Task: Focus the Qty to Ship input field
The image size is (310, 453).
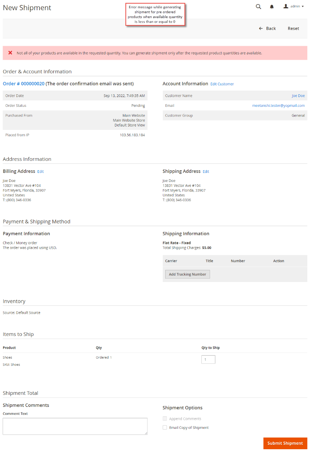Action: point(208,359)
